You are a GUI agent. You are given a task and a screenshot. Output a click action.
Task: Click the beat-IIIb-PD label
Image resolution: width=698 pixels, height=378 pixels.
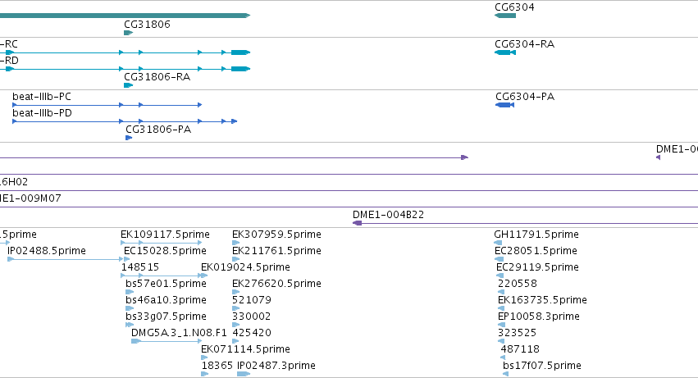coord(43,113)
